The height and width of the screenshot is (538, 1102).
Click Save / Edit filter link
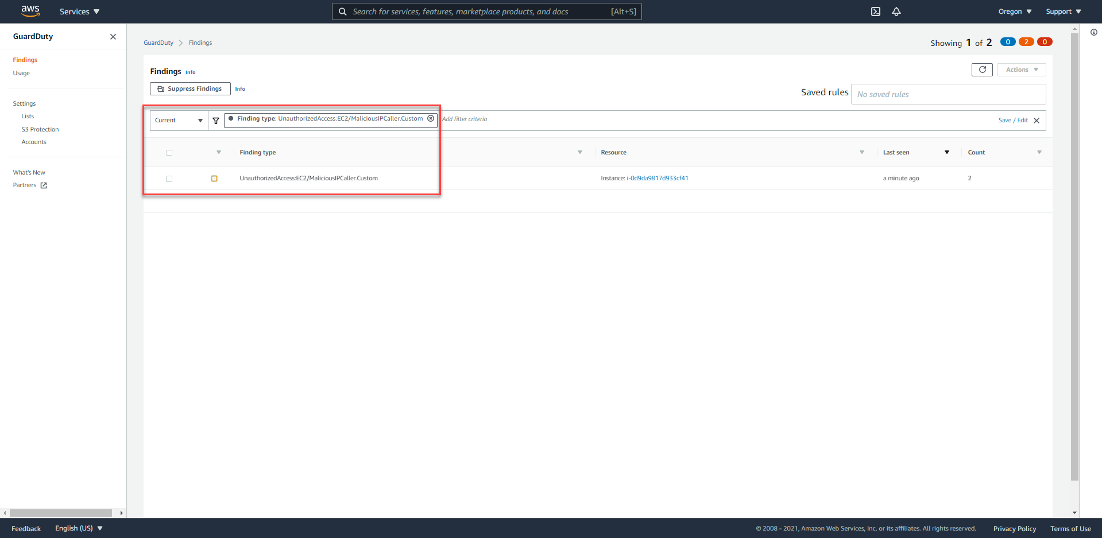coord(1013,120)
